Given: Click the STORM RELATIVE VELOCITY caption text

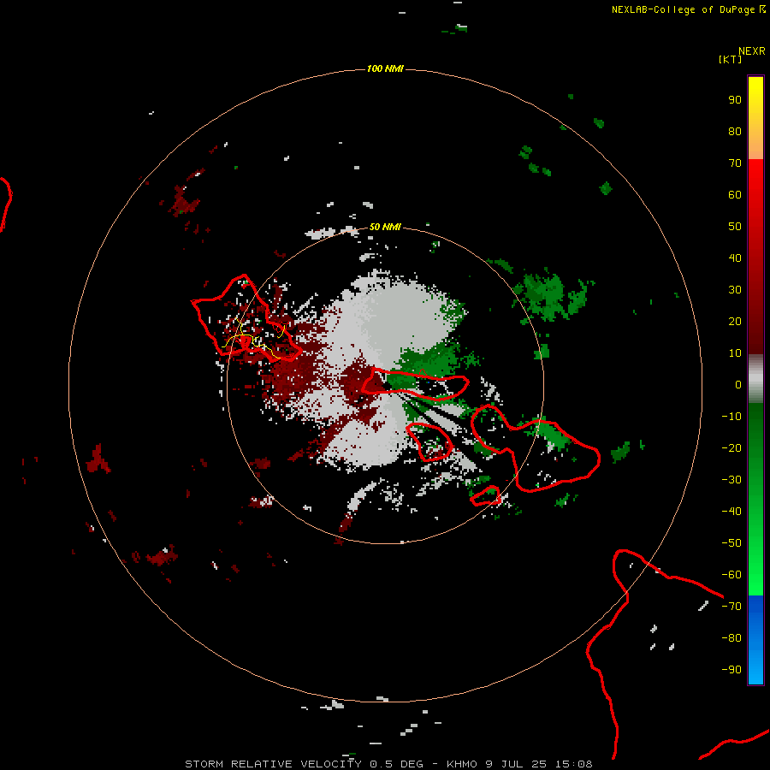Looking at the screenshot, I should [x=273, y=764].
